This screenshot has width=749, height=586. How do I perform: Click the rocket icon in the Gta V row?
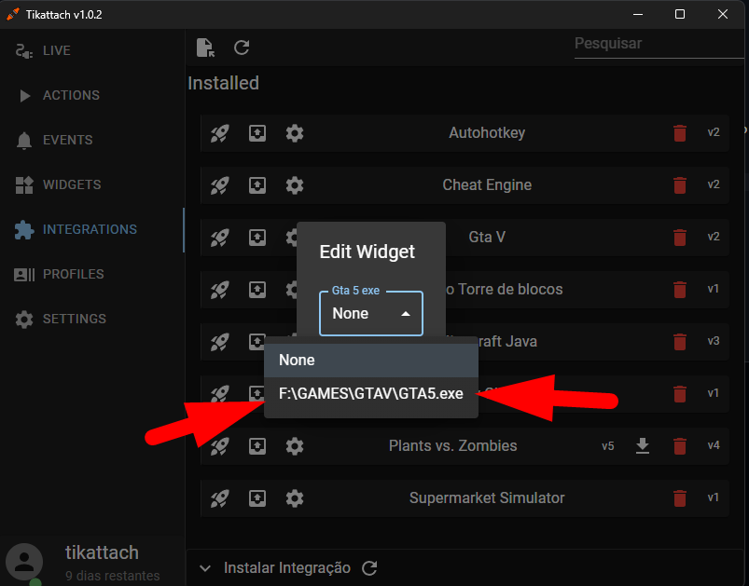pyautogui.click(x=220, y=238)
